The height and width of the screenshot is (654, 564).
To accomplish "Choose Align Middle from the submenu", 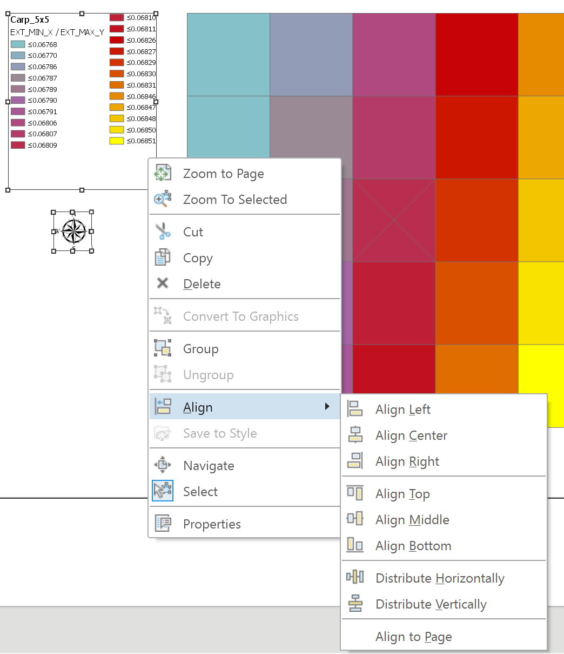I will 412,520.
